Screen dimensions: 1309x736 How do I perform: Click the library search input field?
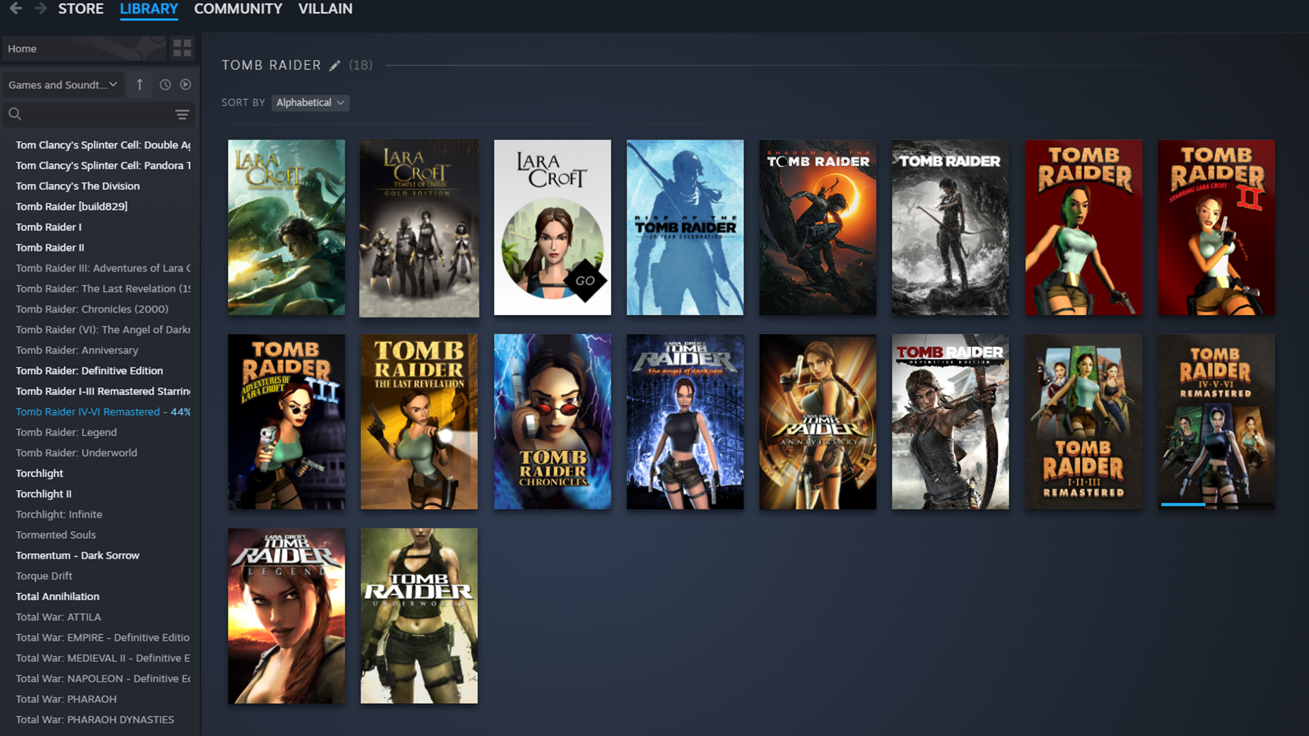[x=95, y=114]
